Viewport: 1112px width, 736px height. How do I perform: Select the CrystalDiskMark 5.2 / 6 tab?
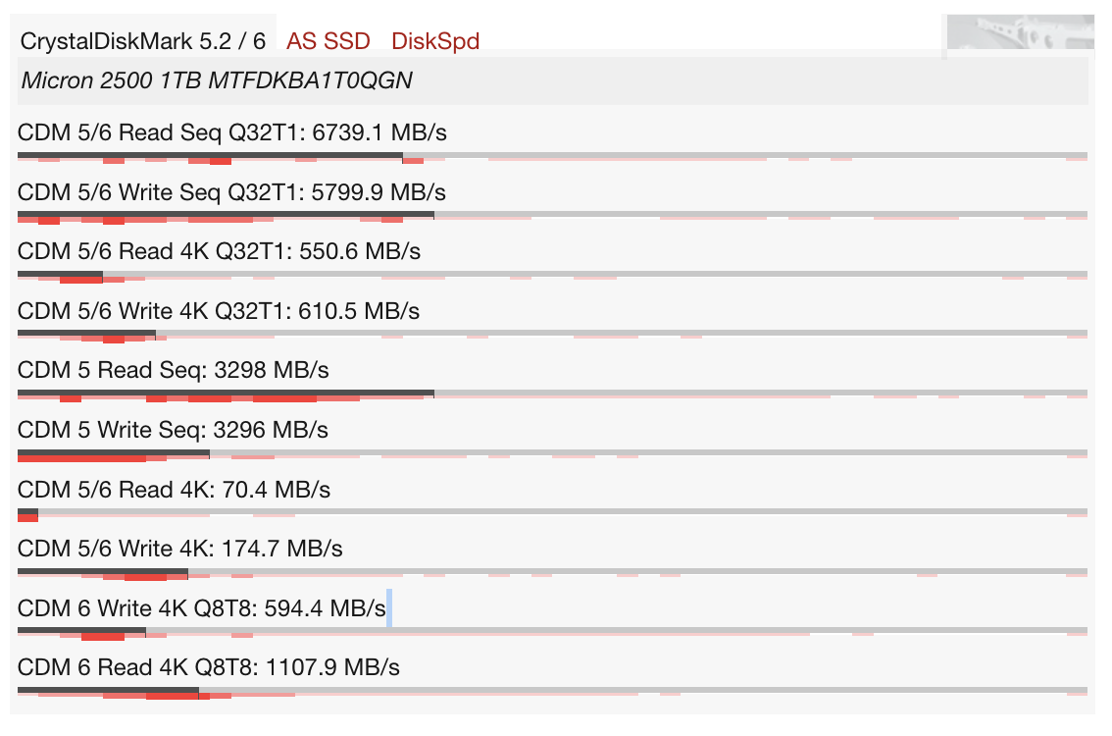tap(143, 41)
